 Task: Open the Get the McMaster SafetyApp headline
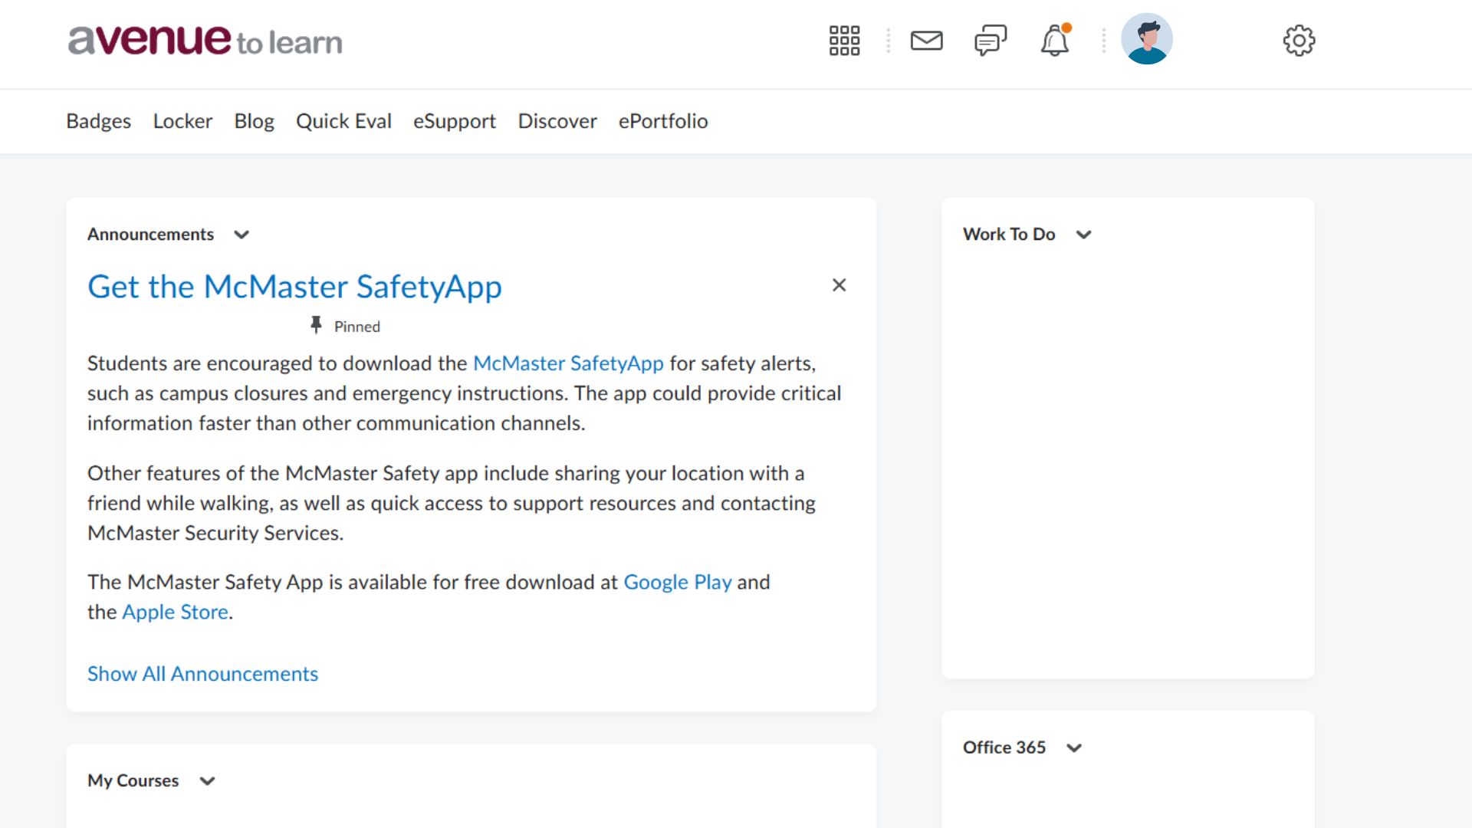(x=294, y=287)
